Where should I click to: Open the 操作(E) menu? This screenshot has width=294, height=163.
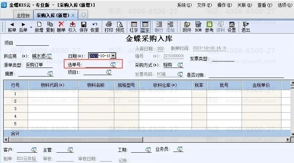tap(224, 5)
